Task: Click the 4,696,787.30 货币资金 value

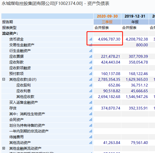Action: click(x=109, y=39)
